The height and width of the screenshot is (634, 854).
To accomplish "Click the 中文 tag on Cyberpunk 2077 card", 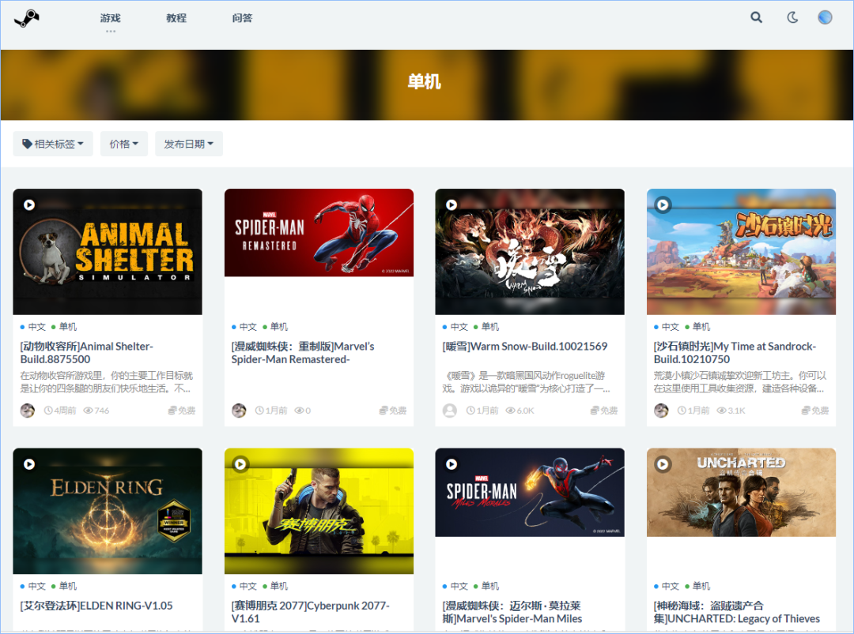I will point(248,586).
